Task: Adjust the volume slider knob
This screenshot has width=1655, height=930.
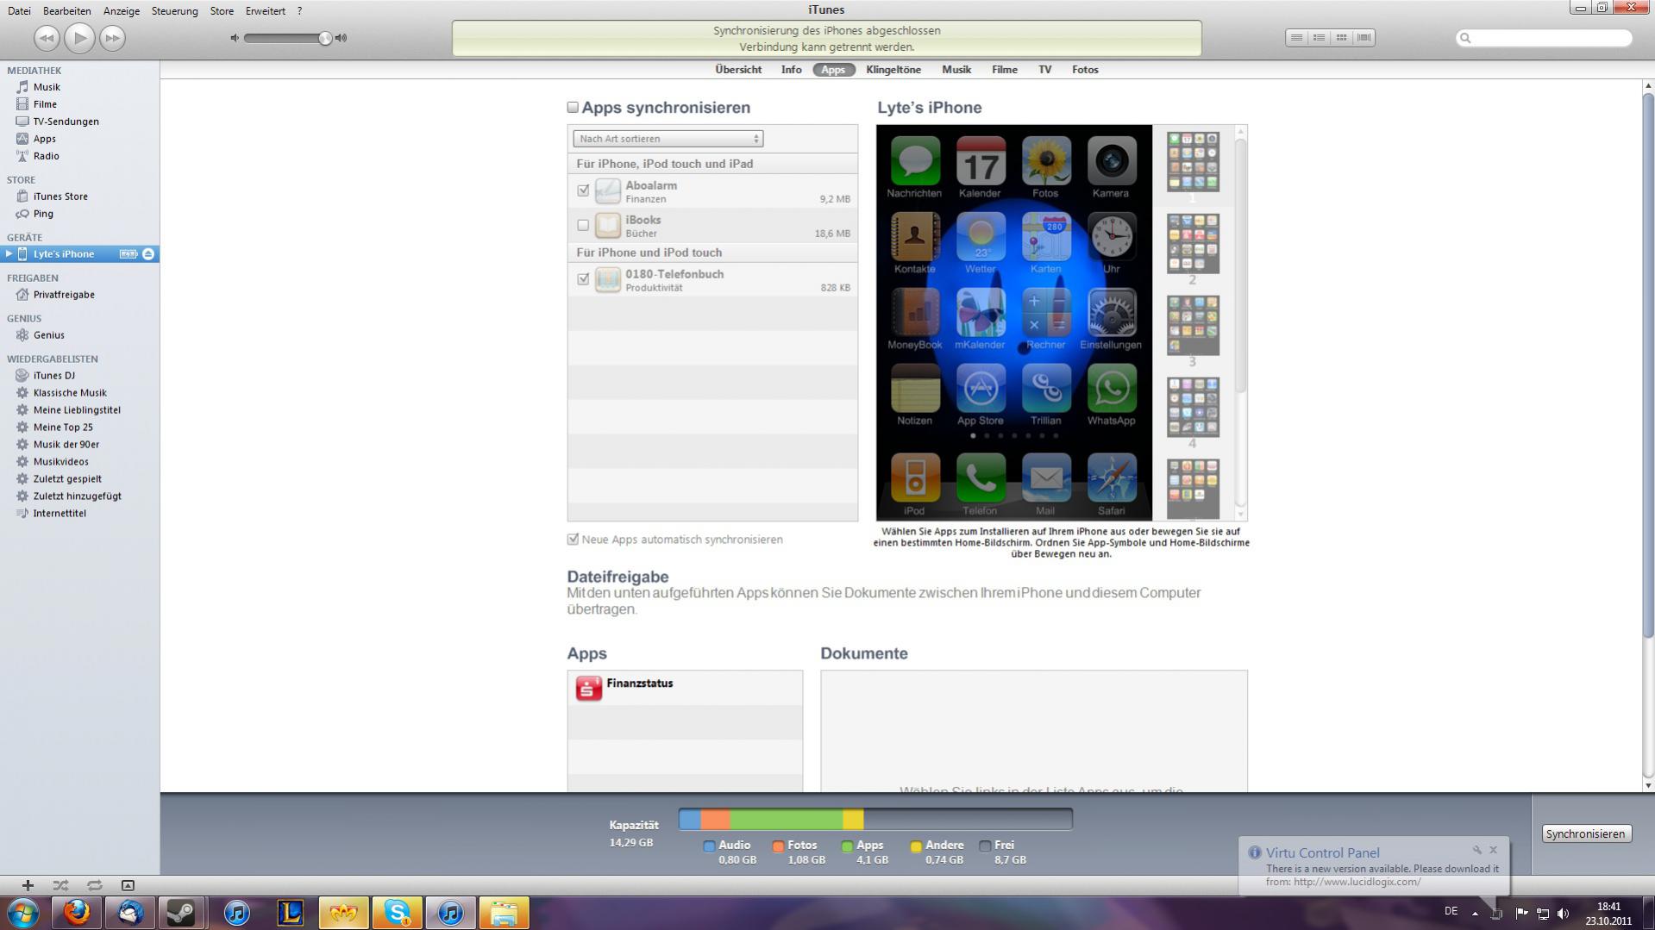Action: [x=325, y=38]
